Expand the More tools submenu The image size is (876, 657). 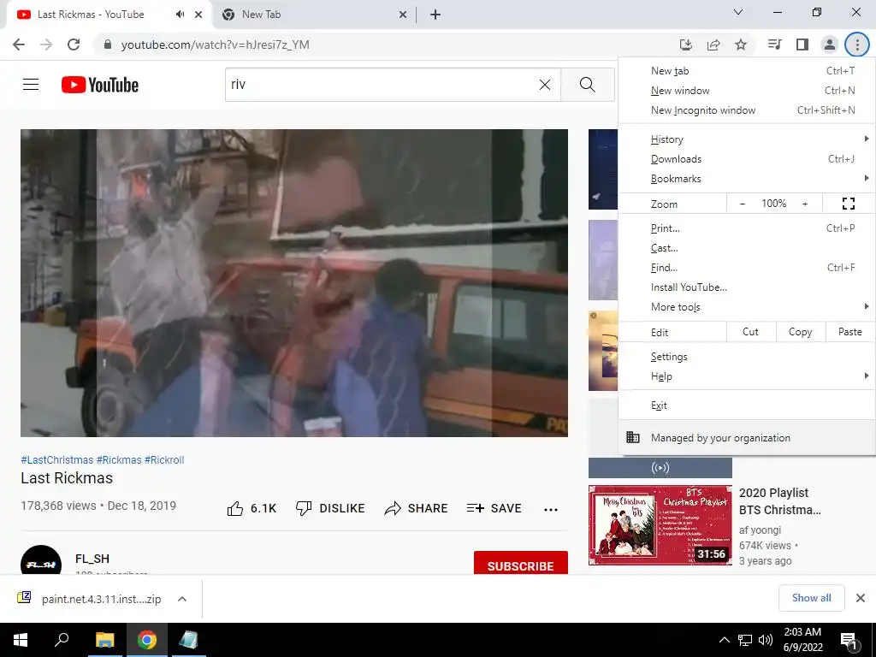[x=747, y=307]
